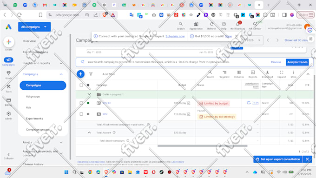Open the Columns toolbar icon

point(239,72)
